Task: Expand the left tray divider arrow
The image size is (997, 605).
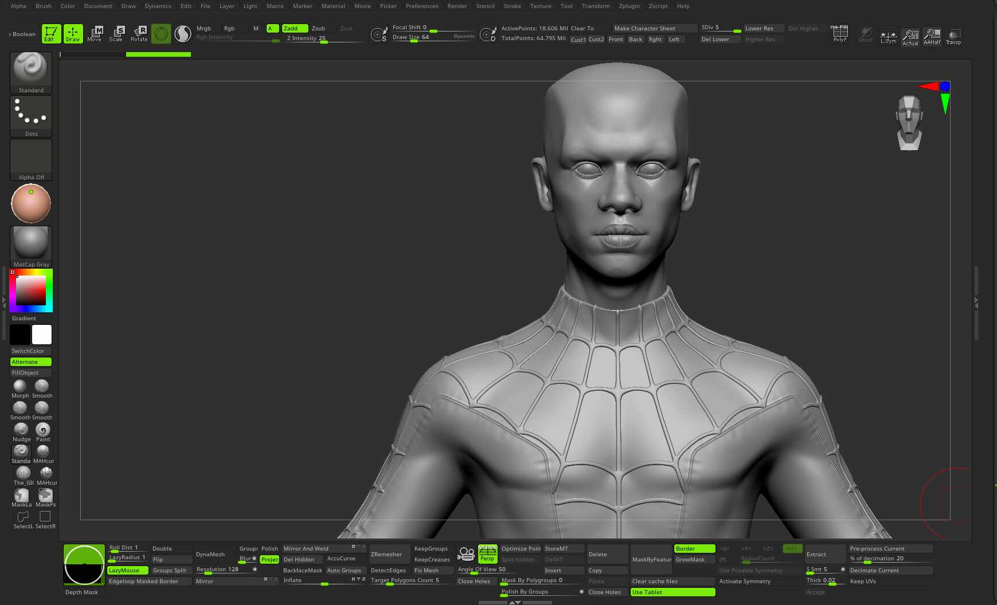Action: click(x=4, y=302)
